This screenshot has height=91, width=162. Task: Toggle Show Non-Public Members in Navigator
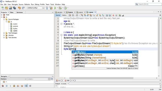pyautogui.click(x=14, y=86)
